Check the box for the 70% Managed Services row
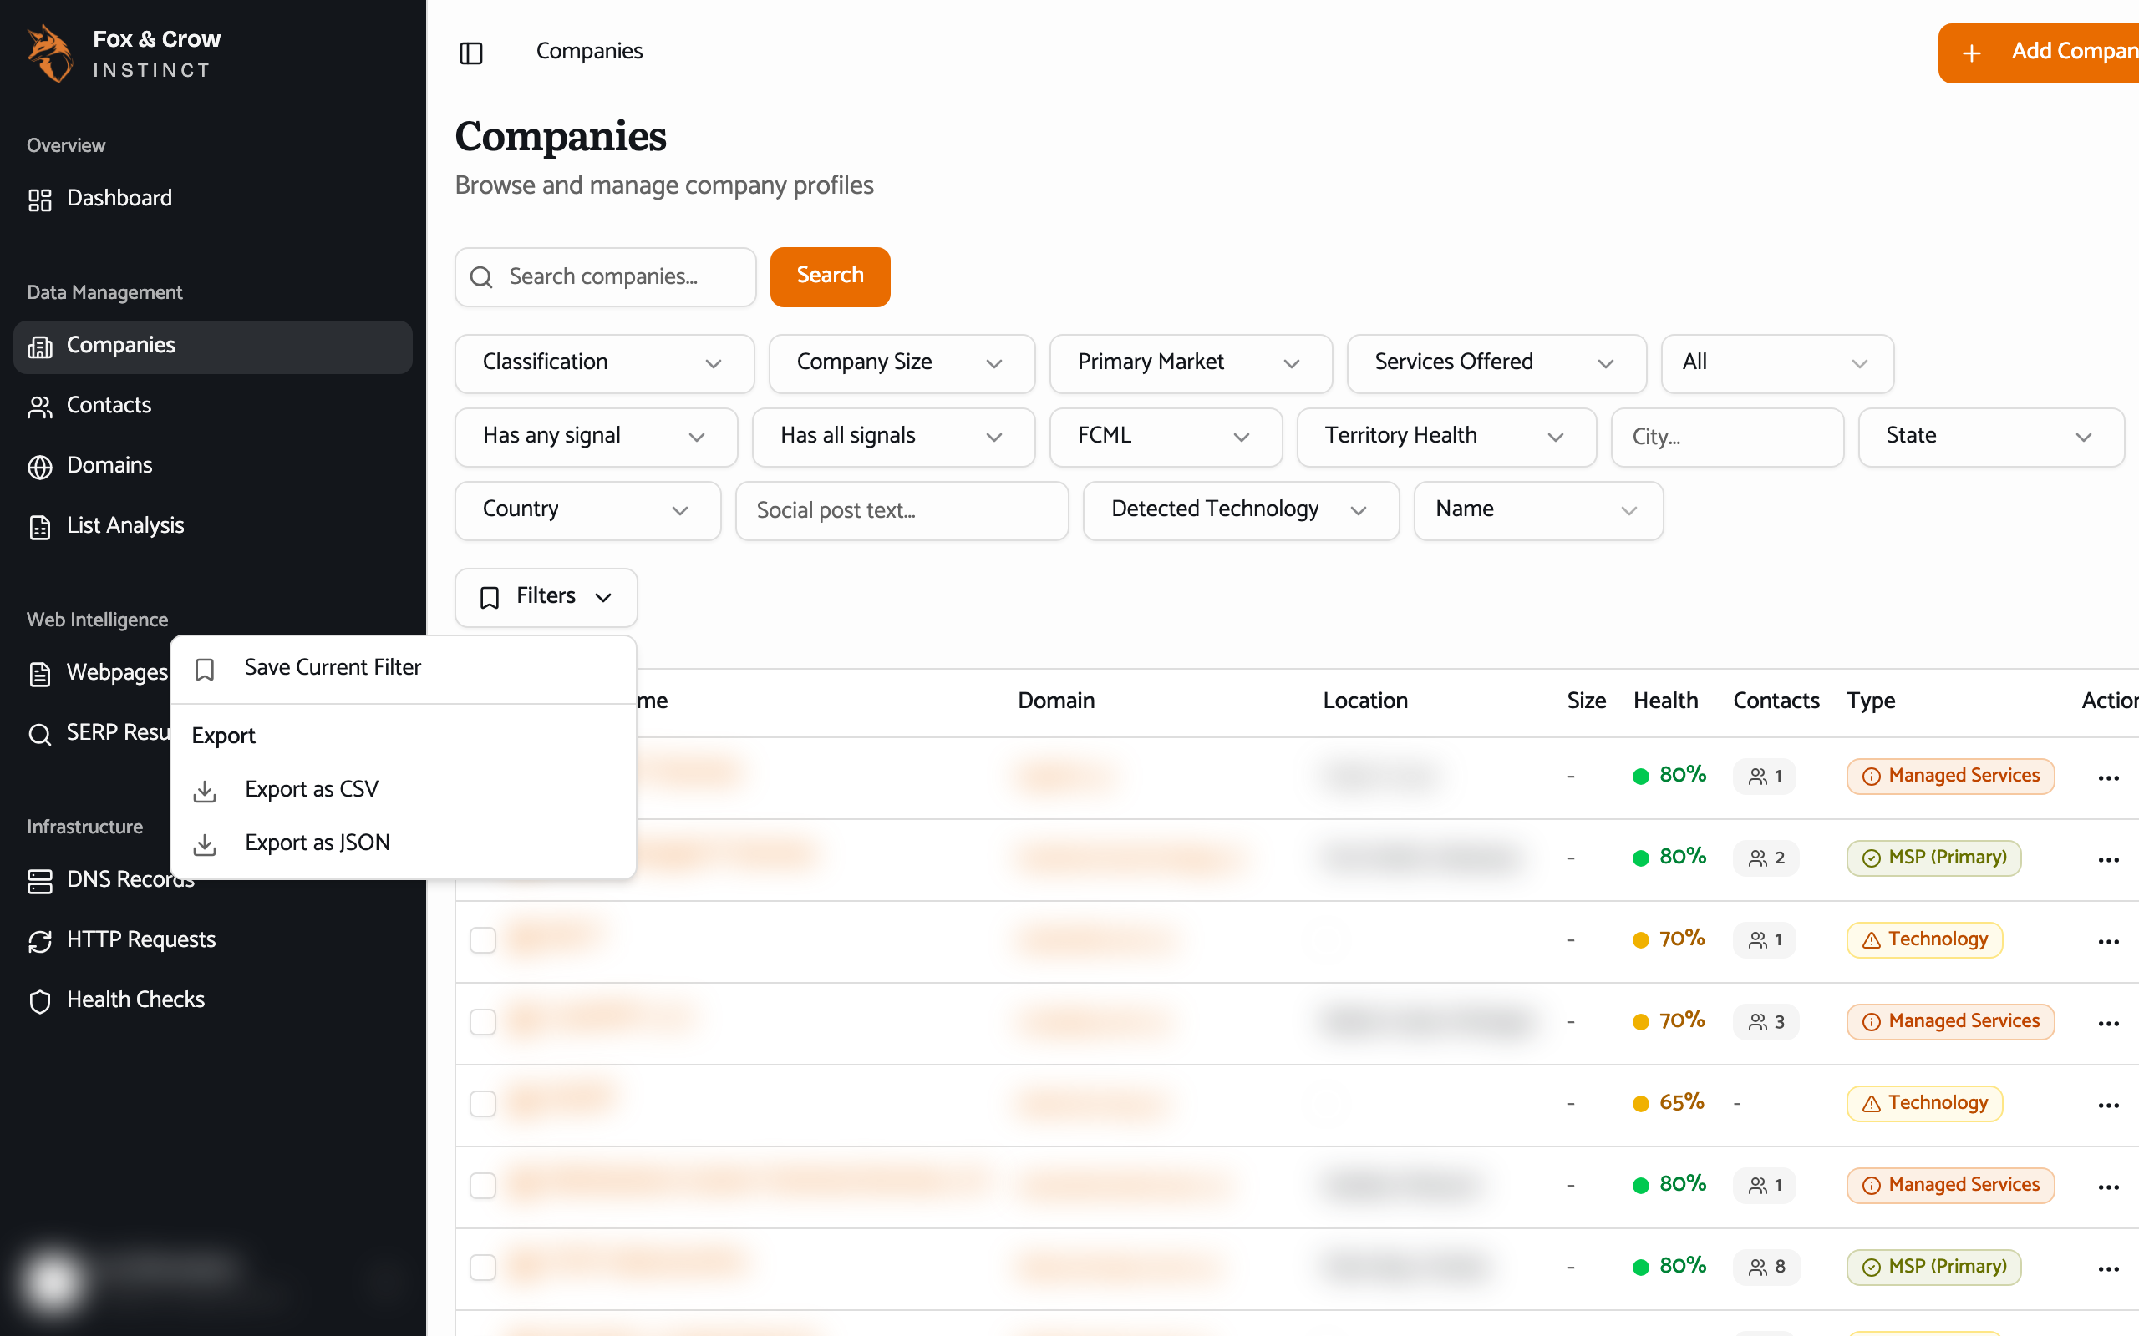Screen dimensions: 2139x1336 pyautogui.click(x=483, y=1021)
